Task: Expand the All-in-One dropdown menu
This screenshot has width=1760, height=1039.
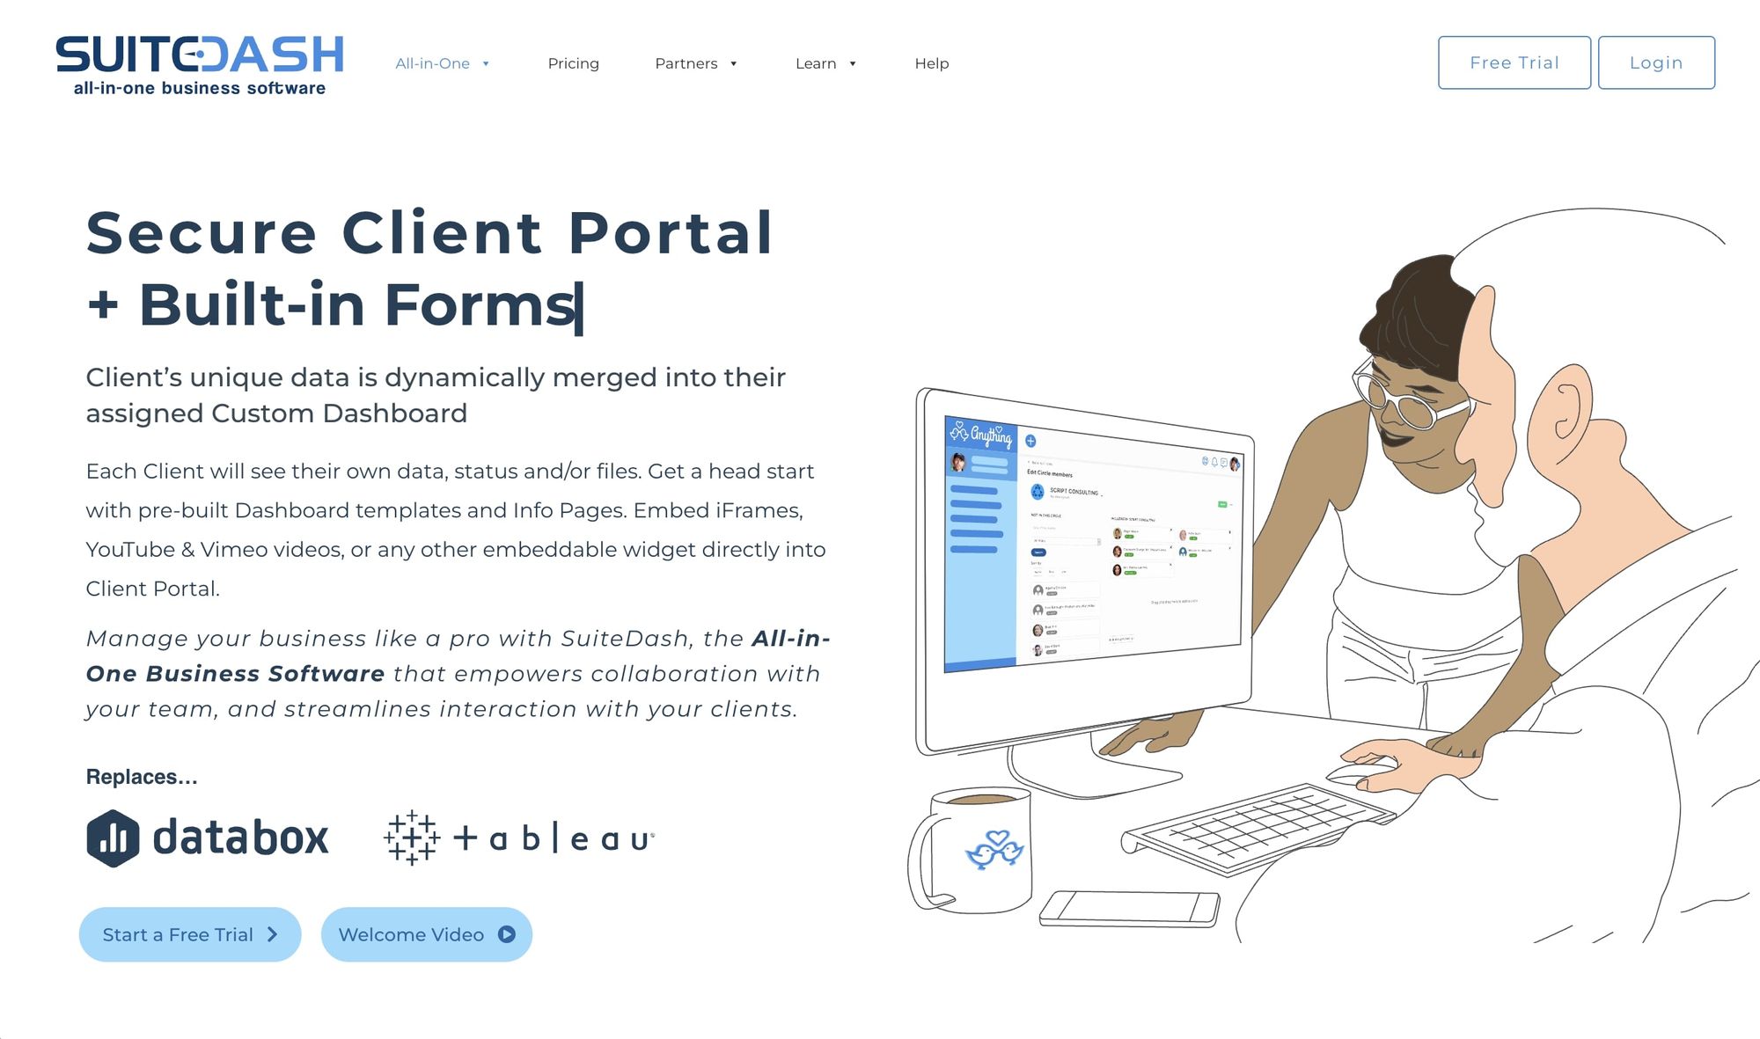Action: (442, 63)
